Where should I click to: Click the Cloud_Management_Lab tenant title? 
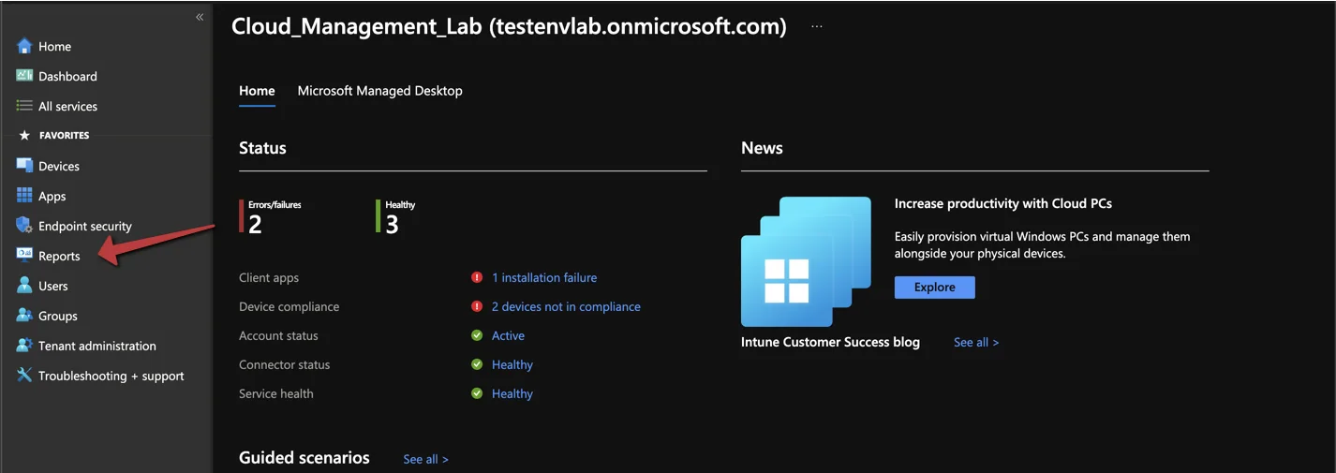[x=509, y=26]
